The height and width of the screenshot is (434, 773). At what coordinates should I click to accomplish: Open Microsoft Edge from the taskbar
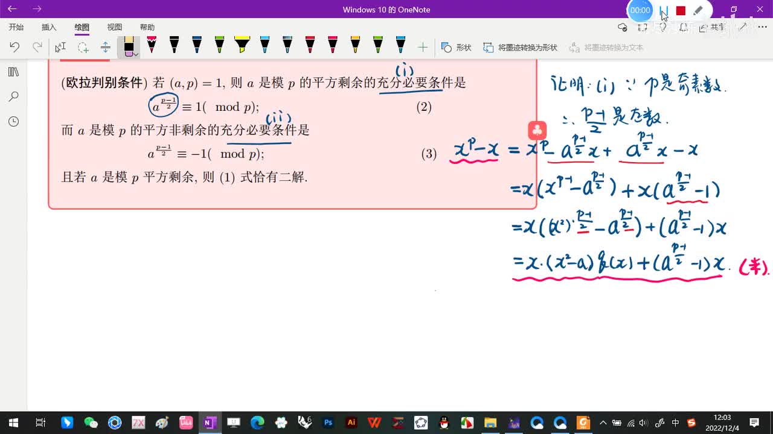click(257, 423)
